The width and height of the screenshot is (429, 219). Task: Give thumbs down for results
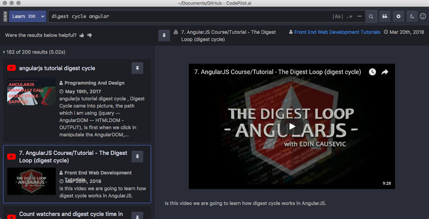click(90, 36)
